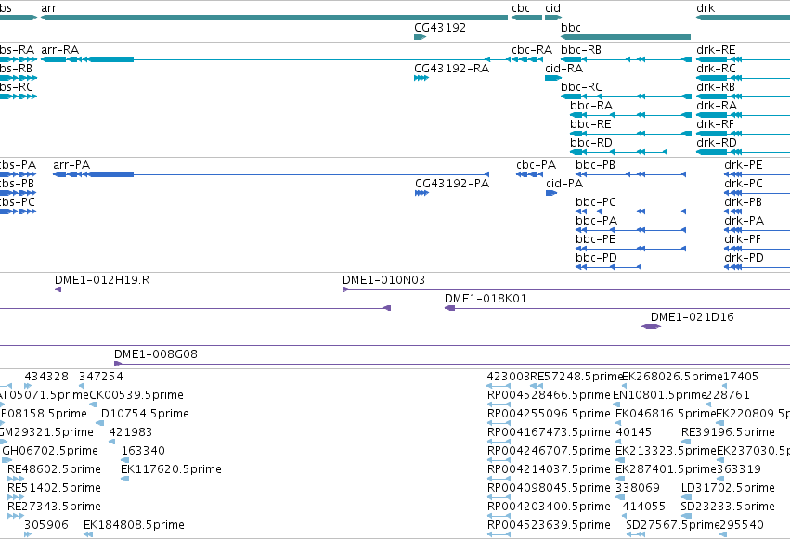Select protein CG43192-PA
This screenshot has width=790, height=539.
click(421, 193)
